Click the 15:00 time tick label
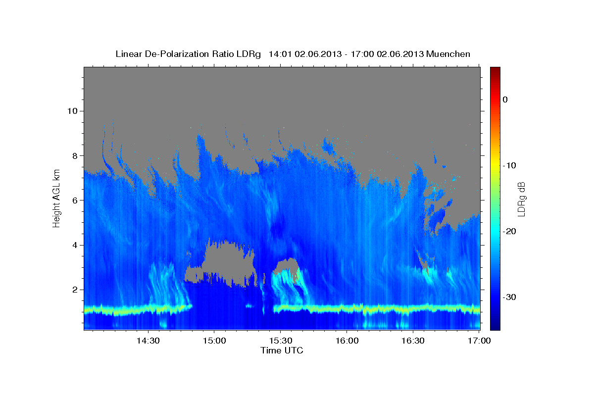Viewport: 594px width, 396px height. pyautogui.click(x=214, y=341)
